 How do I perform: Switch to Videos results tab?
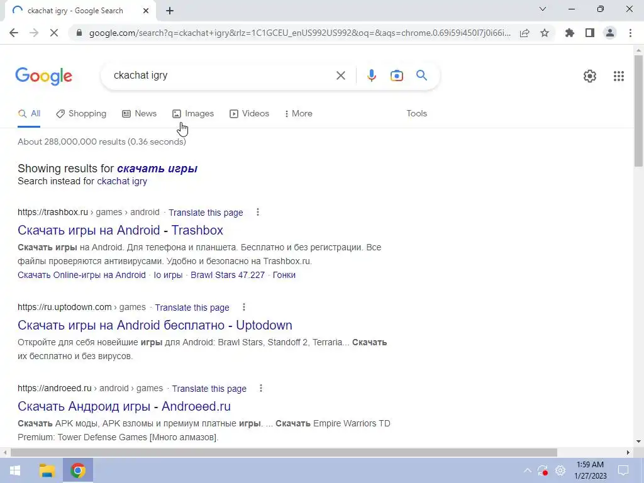click(249, 114)
